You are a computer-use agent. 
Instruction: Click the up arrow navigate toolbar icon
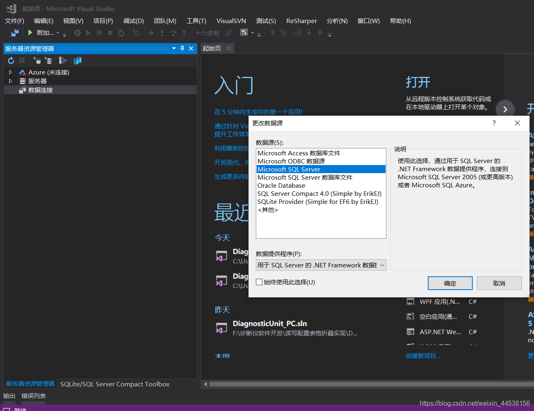pos(320,33)
